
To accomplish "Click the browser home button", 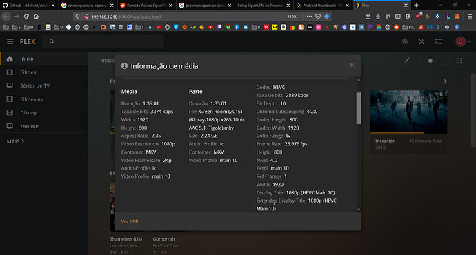I will click(x=36, y=17).
